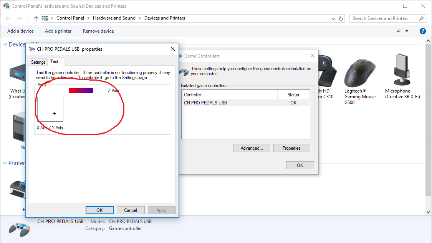Click Add a printer
The height and width of the screenshot is (243, 432).
(58, 31)
